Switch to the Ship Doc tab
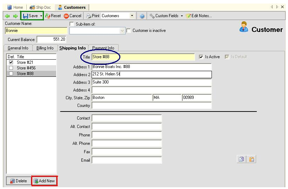Viewport: 288px width, 189px height. coord(40,7)
